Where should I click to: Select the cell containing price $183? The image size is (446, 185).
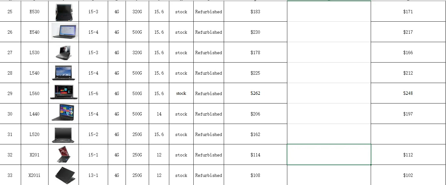click(x=255, y=12)
